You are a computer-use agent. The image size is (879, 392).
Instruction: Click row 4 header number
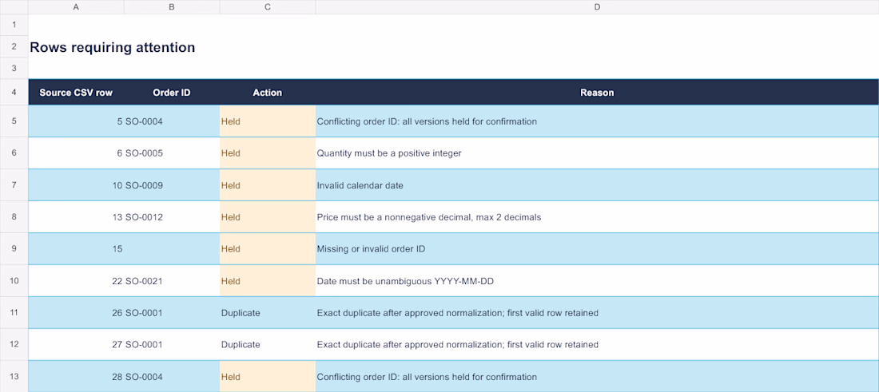[x=14, y=93]
